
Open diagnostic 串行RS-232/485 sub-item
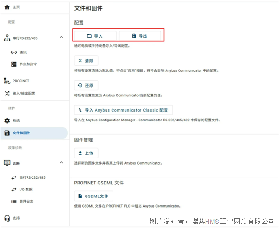click(33, 177)
